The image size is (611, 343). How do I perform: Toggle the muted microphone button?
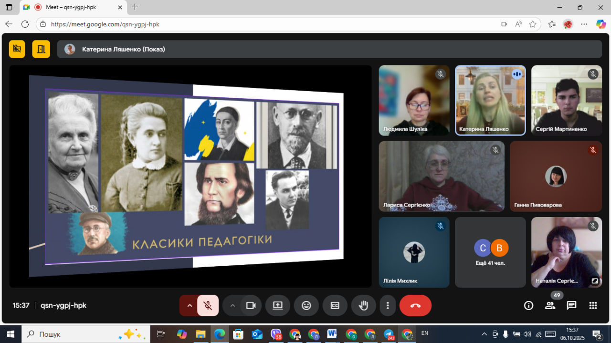(208, 306)
